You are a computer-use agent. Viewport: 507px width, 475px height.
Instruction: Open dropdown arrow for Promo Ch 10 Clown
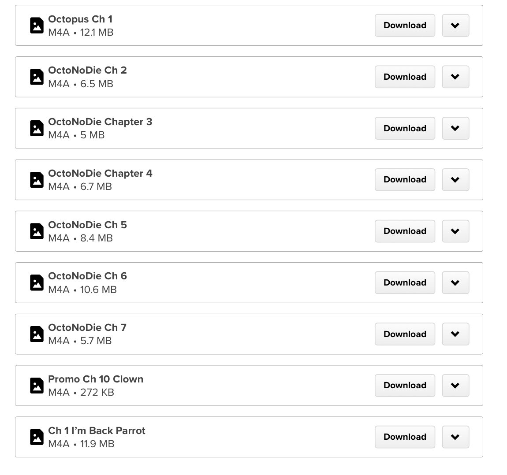455,386
